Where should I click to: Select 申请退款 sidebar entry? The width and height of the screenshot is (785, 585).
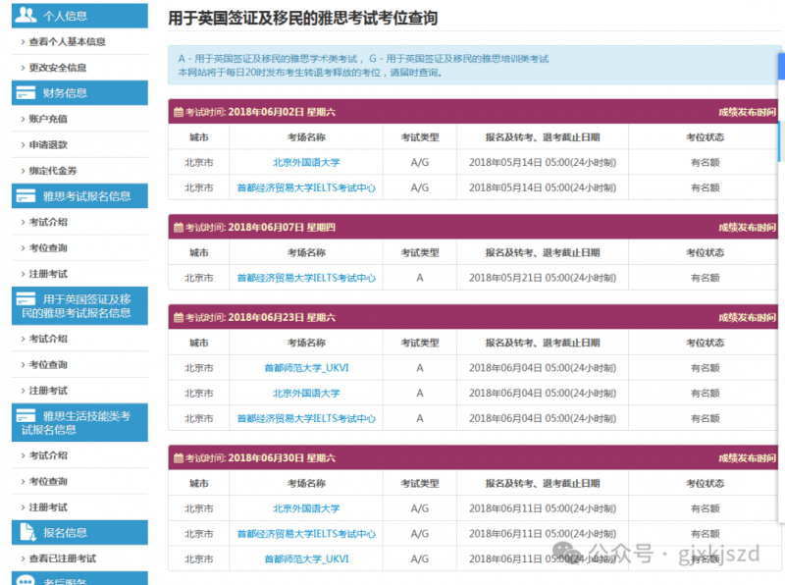[x=48, y=144]
